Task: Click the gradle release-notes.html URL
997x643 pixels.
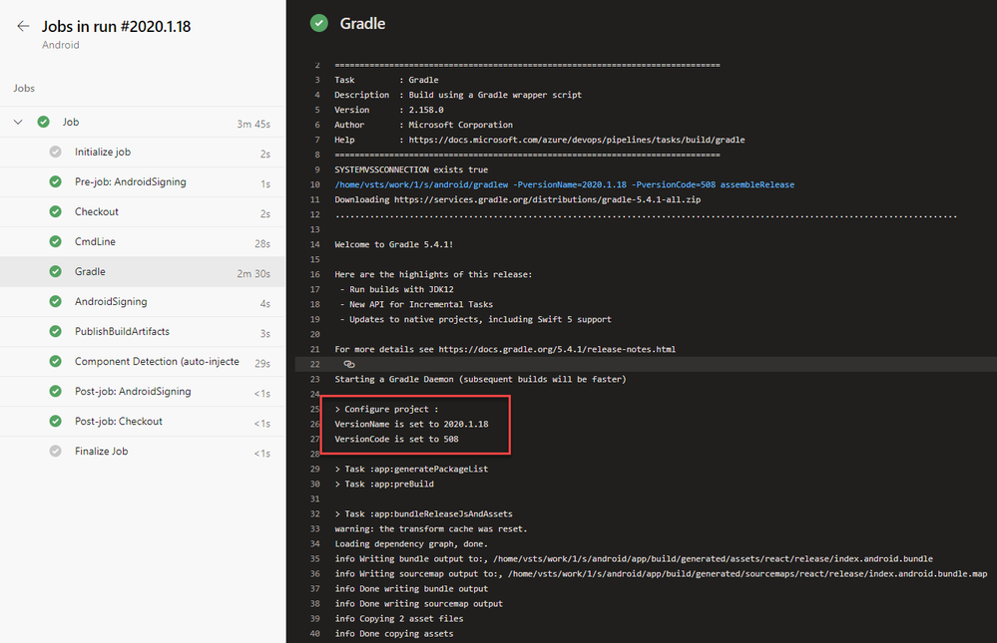Action: (x=557, y=349)
